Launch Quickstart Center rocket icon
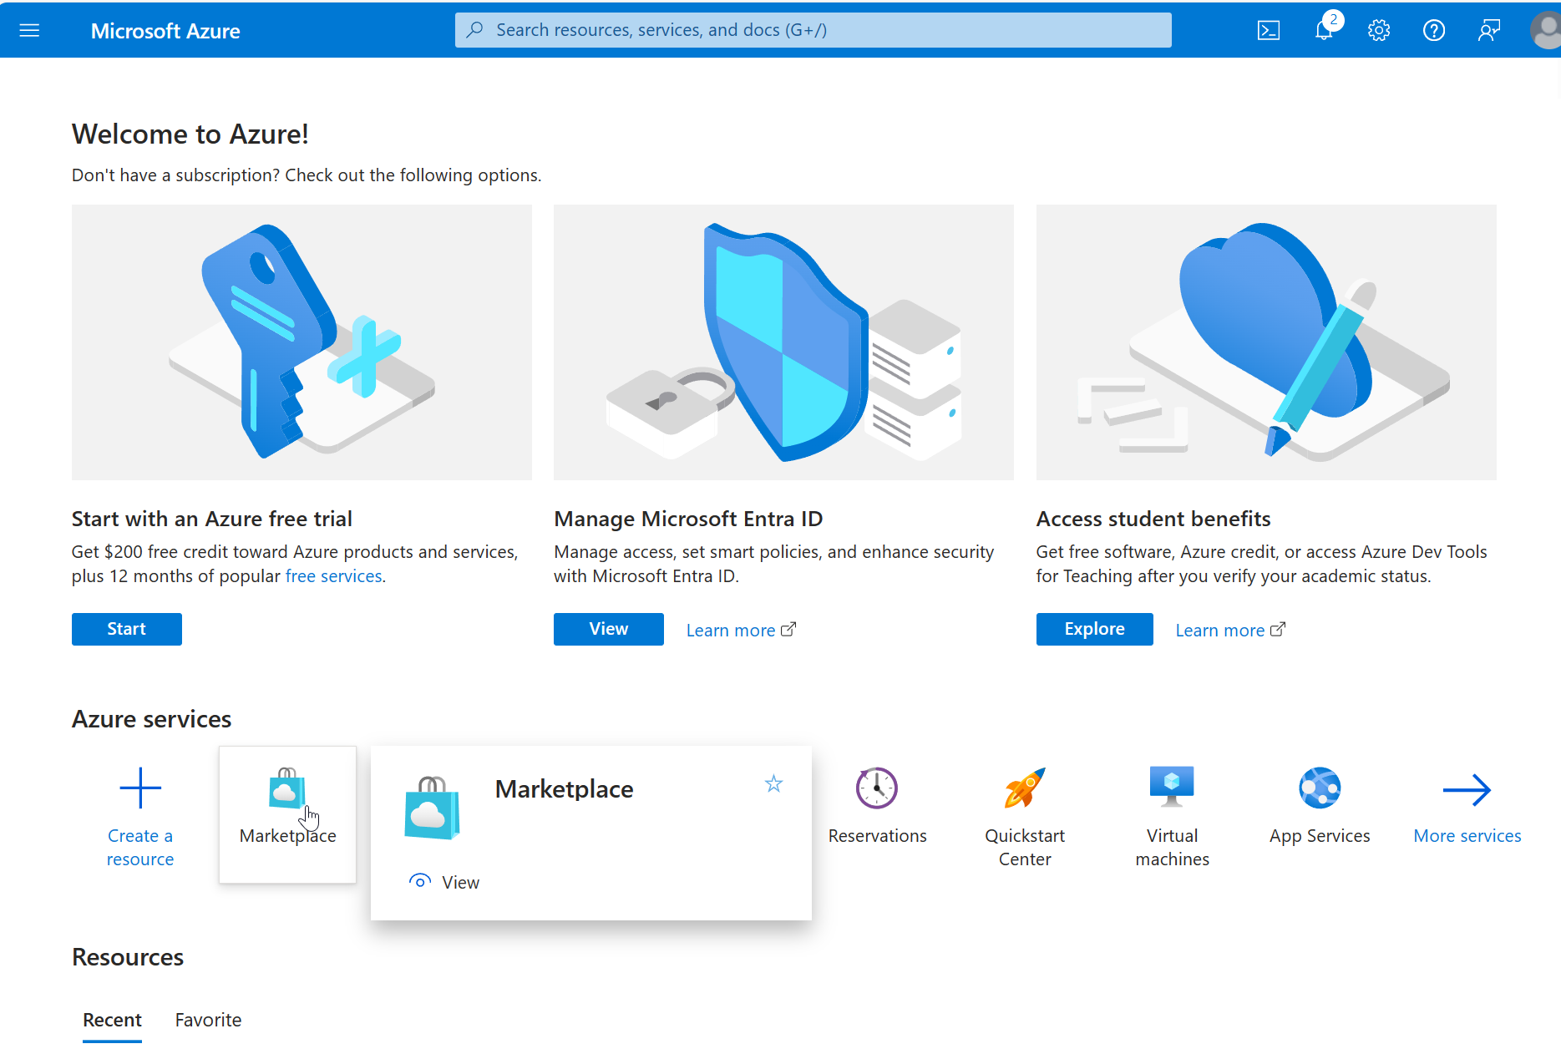This screenshot has width=1561, height=1054. tap(1024, 788)
